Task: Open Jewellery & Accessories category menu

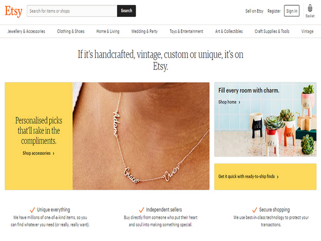Action: coord(26,31)
